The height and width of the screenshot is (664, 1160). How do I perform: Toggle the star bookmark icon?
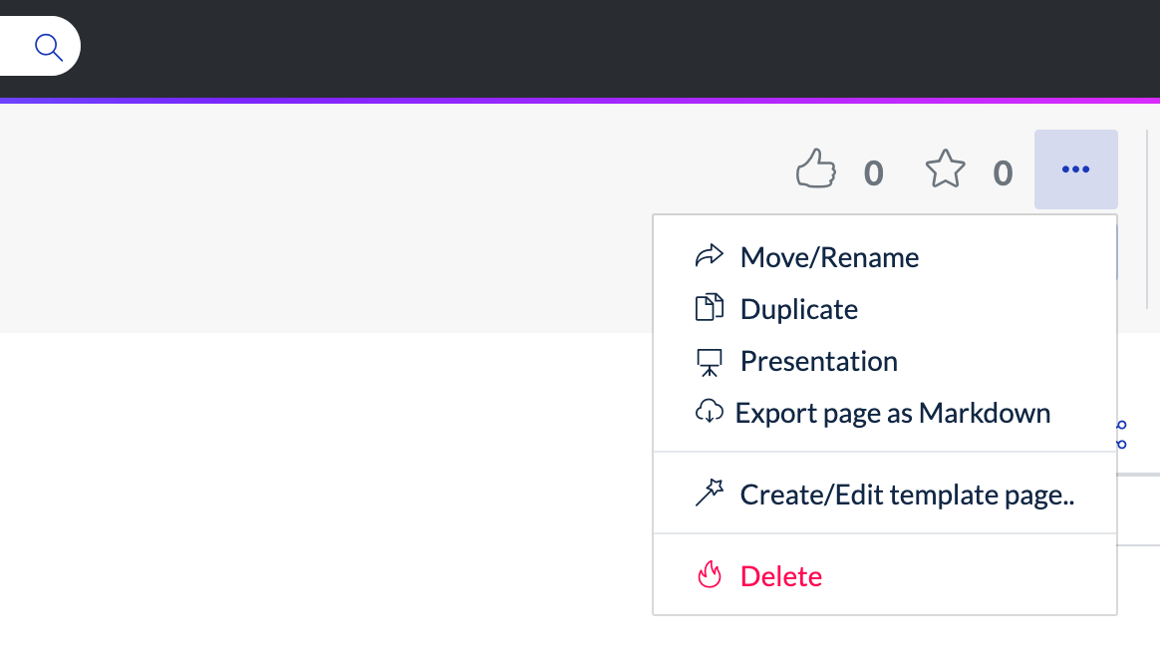click(x=946, y=169)
